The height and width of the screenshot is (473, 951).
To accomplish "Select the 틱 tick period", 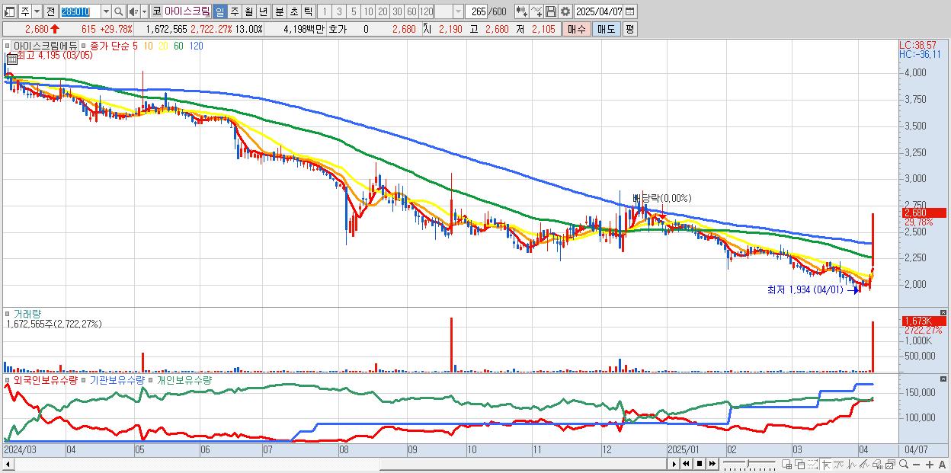I will tap(308, 11).
